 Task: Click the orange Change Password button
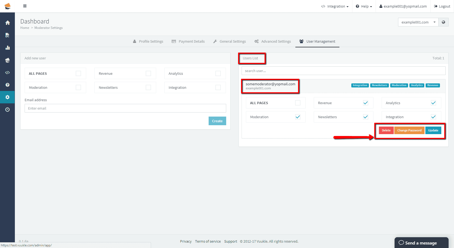409,130
